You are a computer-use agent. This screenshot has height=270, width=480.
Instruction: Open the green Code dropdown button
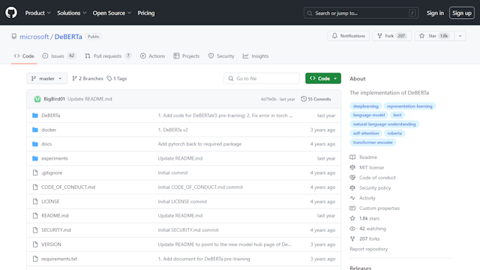(x=323, y=78)
